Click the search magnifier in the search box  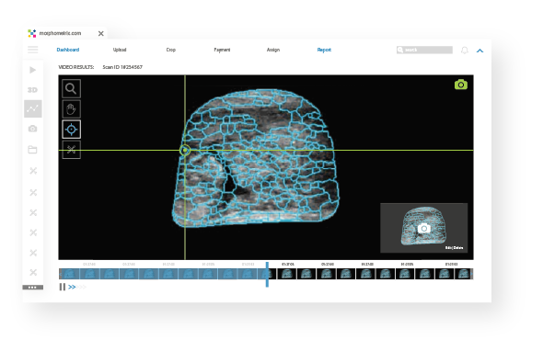(400, 50)
